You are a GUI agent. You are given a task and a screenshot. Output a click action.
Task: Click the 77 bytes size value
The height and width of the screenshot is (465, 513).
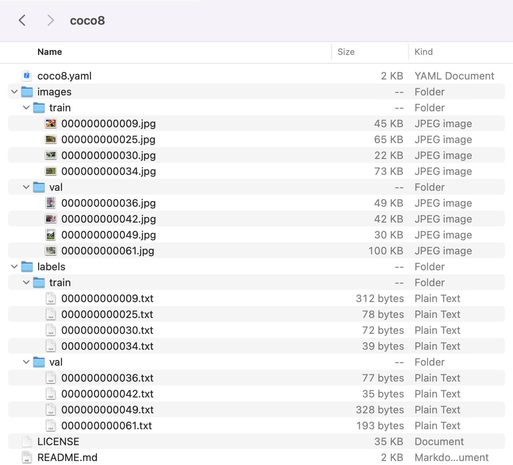(383, 378)
